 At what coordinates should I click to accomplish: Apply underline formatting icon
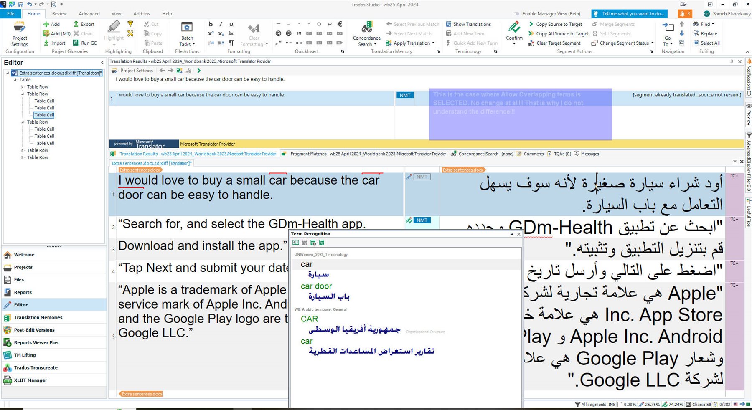pos(231,24)
